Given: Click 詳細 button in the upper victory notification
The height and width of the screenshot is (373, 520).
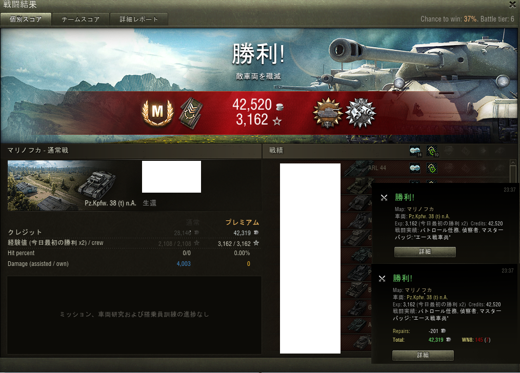Looking at the screenshot, I should (425, 252).
